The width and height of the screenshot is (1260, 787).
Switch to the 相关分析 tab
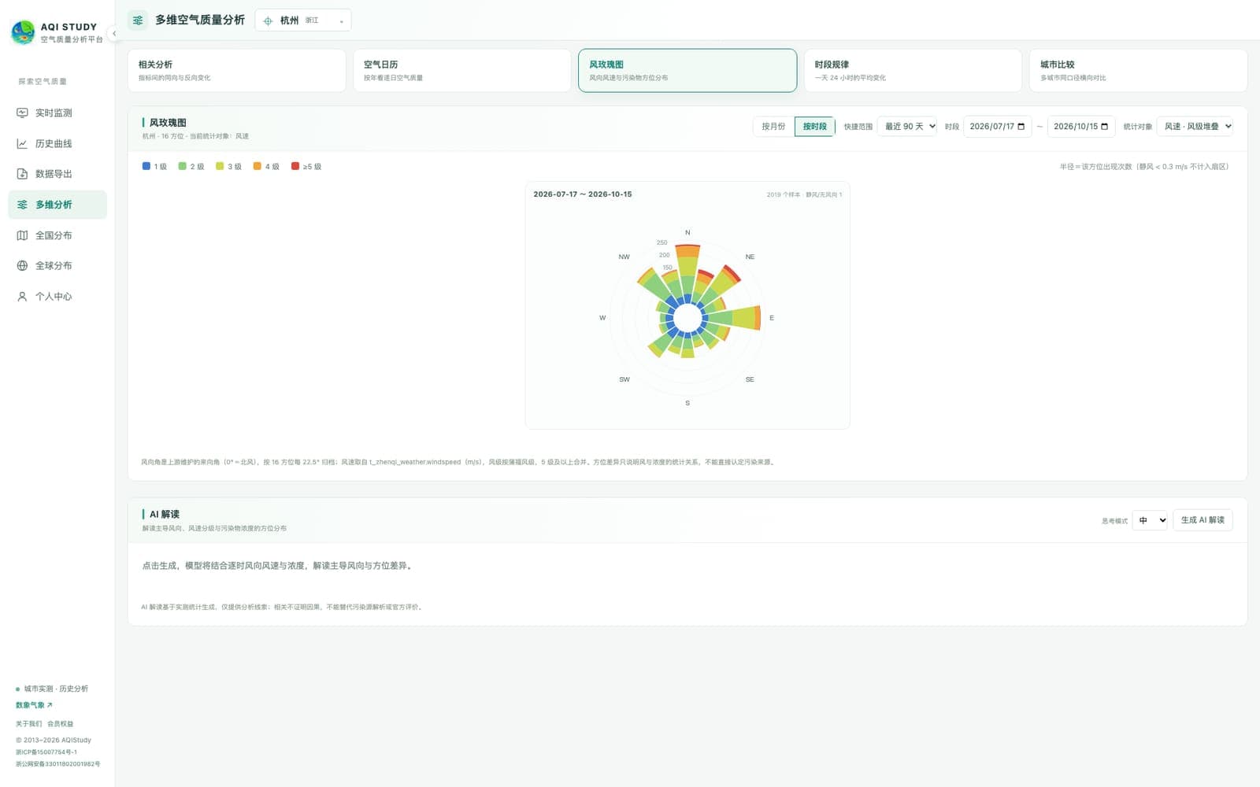coord(237,71)
